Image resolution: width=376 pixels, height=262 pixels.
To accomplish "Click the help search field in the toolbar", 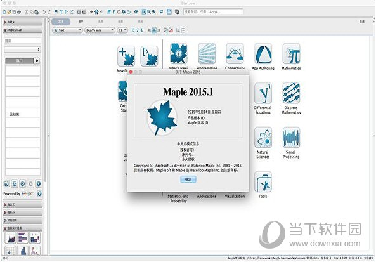I will [213, 11].
